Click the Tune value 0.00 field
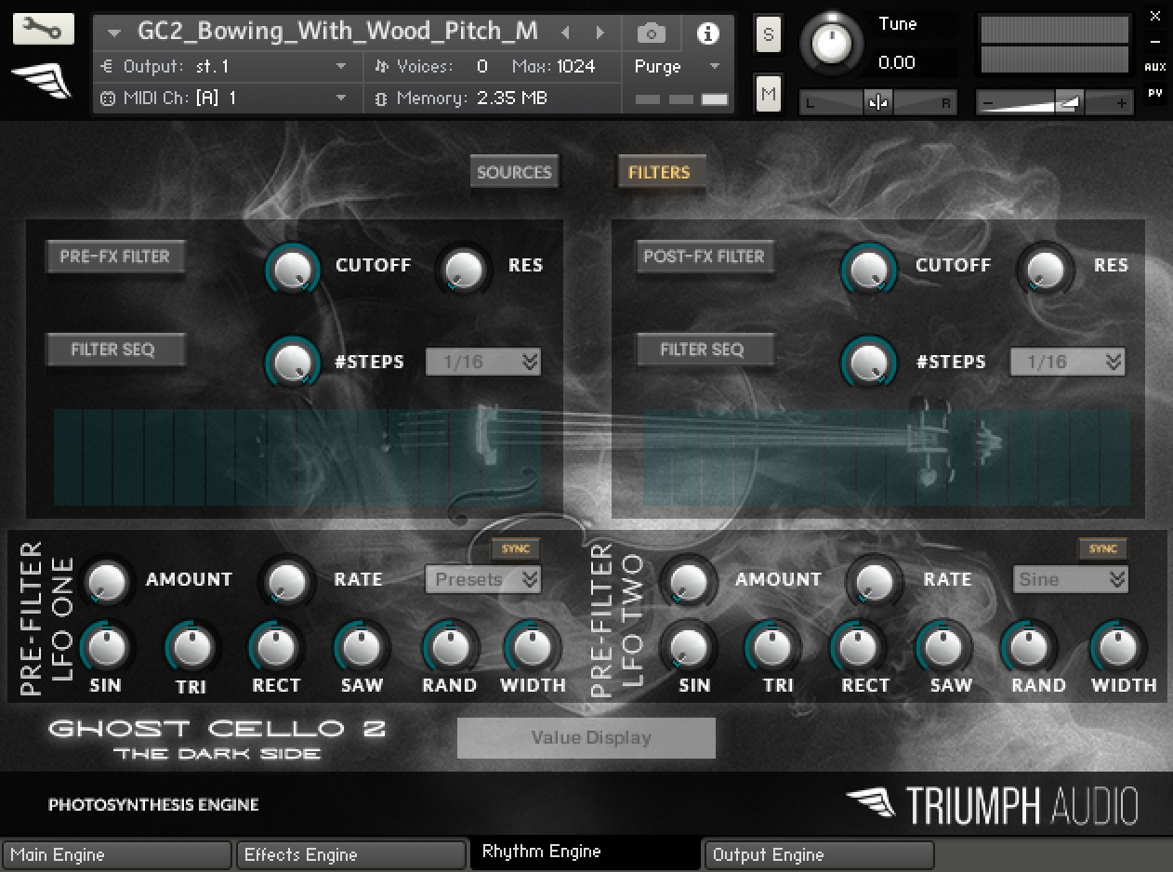The width and height of the screenshot is (1173, 872). click(897, 63)
